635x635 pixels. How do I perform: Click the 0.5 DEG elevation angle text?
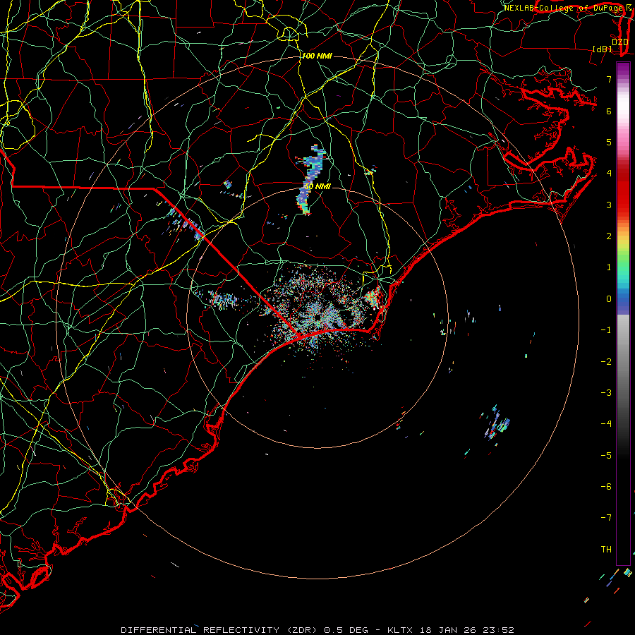point(346,630)
